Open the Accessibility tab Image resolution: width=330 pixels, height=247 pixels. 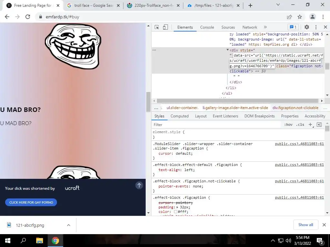pos(315,116)
